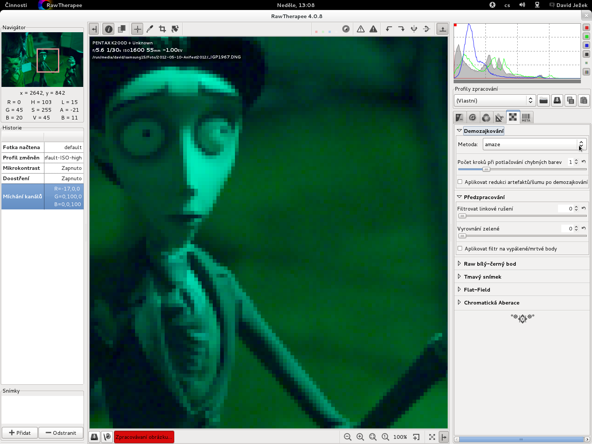Switch to the Transform tab
Viewport: 592px width, 444px height.
[x=499, y=117]
